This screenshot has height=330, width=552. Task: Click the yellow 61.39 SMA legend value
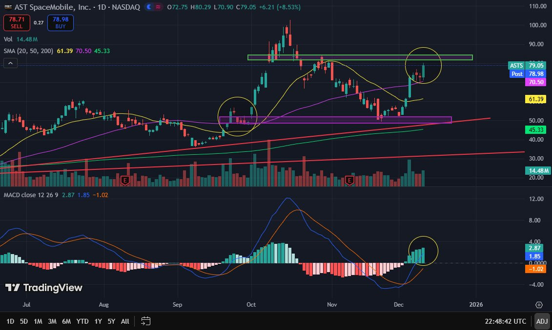65,51
